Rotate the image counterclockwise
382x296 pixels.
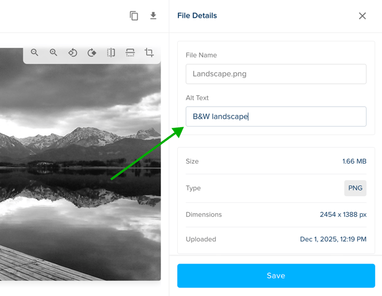click(x=73, y=52)
